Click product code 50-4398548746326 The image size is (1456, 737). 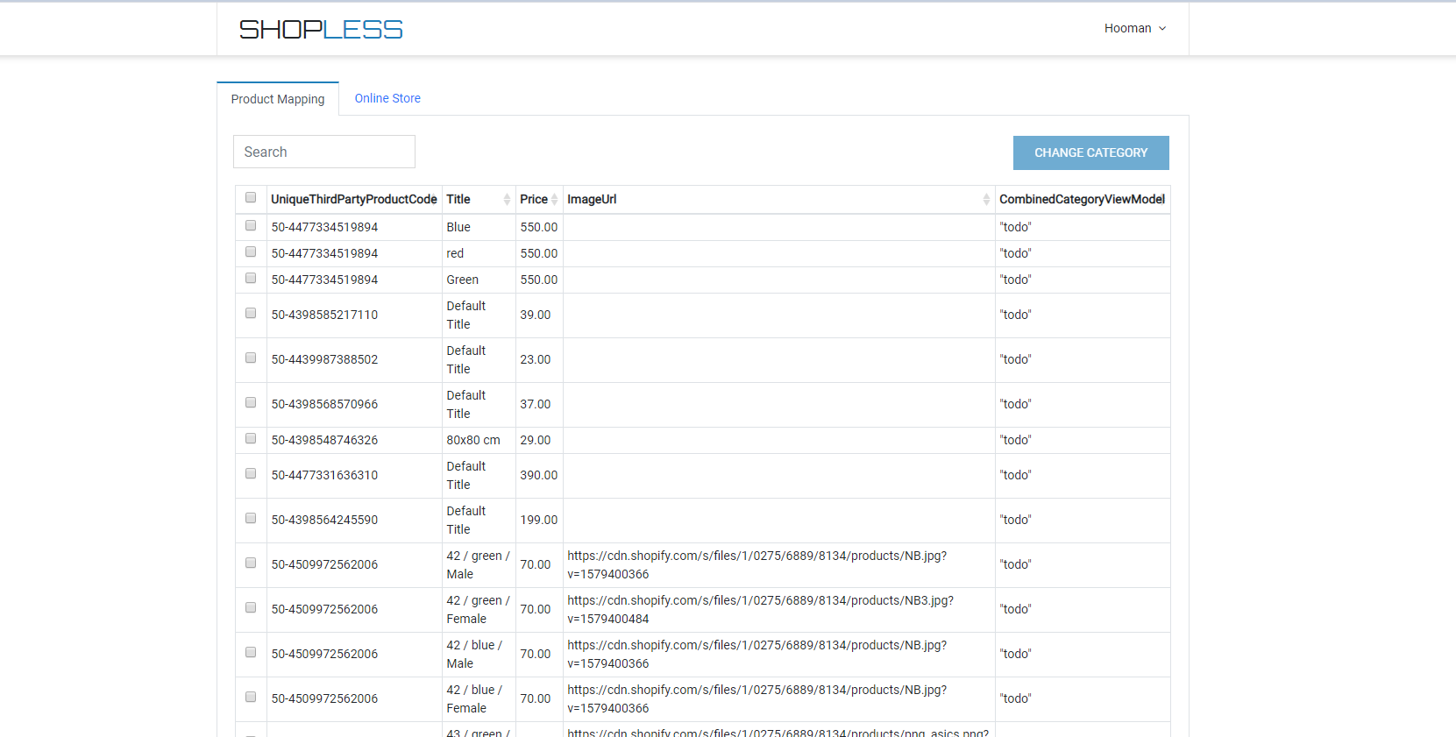(324, 440)
